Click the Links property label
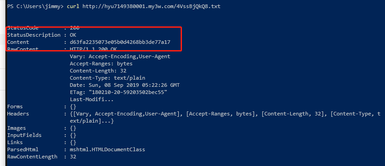Image resolution: width=385 pixels, height=166 pixels. [x=15, y=142]
